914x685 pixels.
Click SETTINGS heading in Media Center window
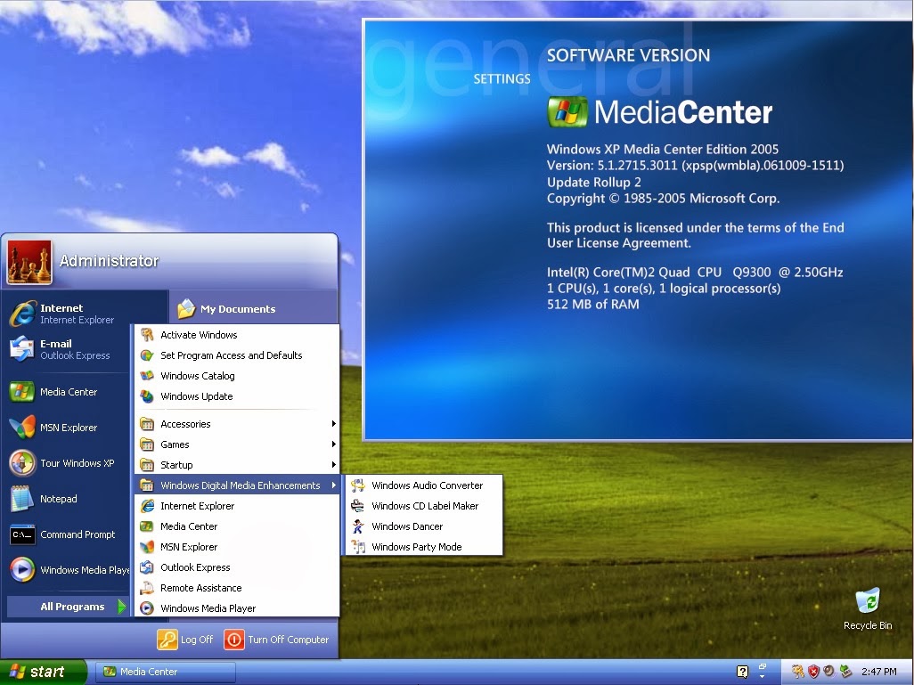502,78
